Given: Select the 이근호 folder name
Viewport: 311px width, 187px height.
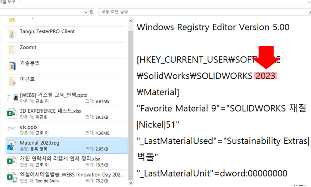Looking at the screenshot, I should (x=27, y=79).
